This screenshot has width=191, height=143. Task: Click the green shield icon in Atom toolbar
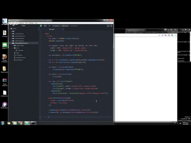tap(41, 26)
